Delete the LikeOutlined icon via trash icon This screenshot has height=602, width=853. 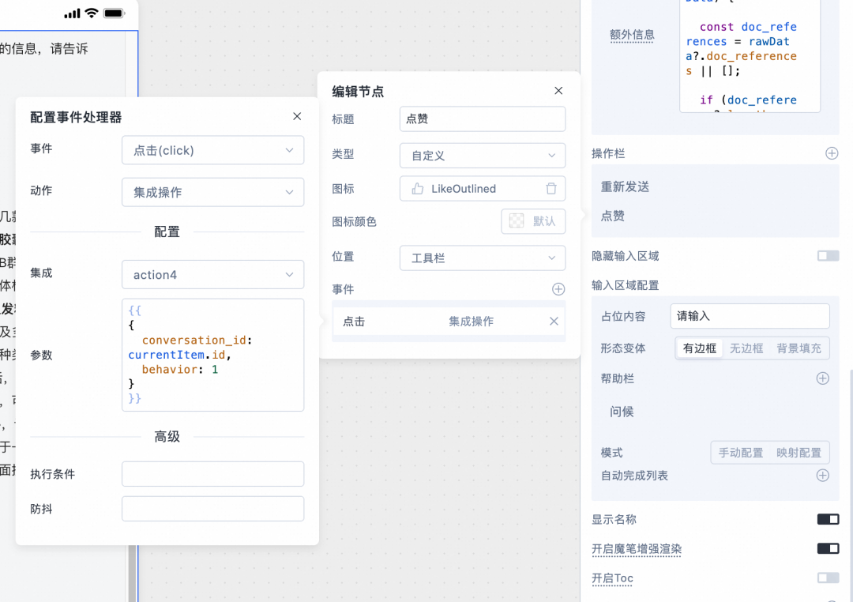click(554, 188)
